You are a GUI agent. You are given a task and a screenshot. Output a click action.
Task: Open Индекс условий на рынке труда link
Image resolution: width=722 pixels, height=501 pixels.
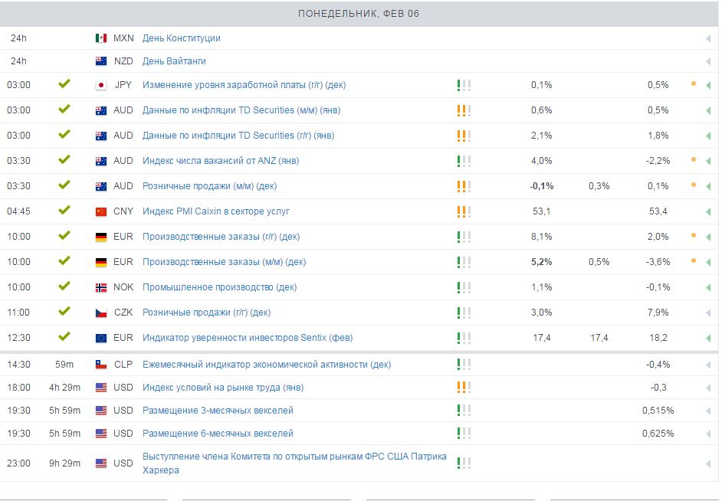pos(223,388)
